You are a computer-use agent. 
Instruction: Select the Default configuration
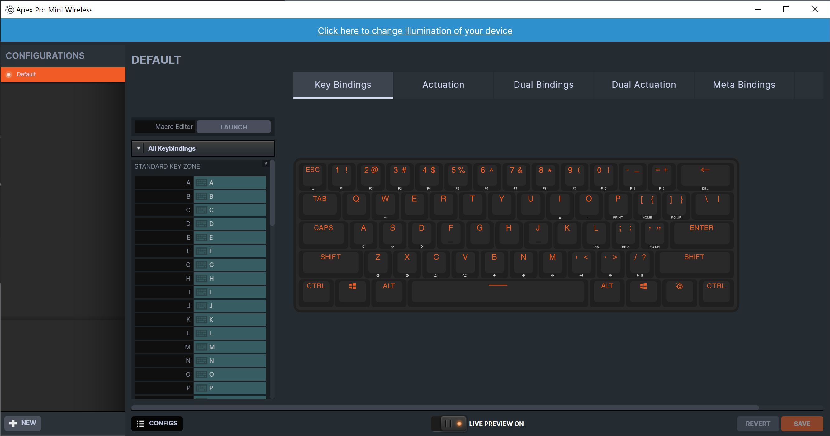(63, 74)
